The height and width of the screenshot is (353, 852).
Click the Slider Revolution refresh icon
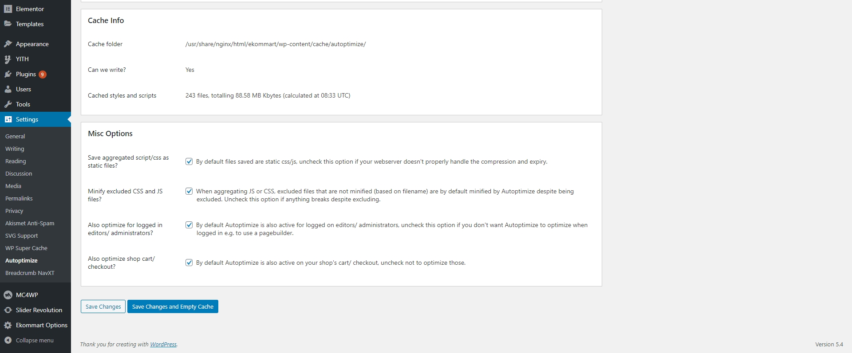click(8, 310)
